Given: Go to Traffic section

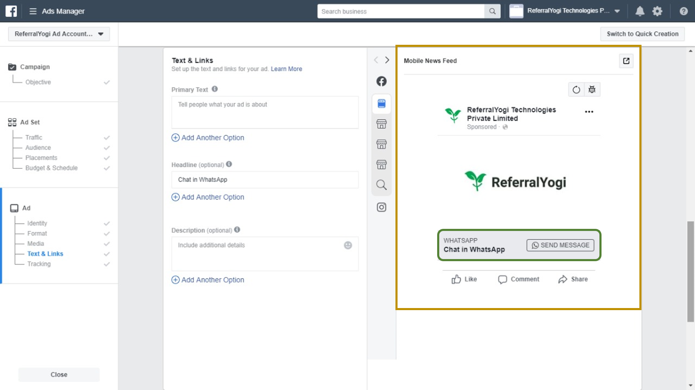Looking at the screenshot, I should tap(34, 138).
